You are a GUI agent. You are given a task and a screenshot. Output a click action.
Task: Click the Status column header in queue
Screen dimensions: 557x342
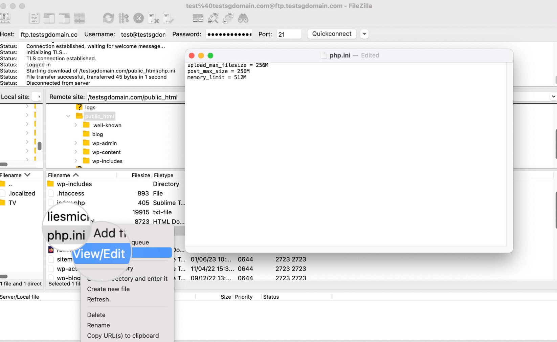point(271,297)
